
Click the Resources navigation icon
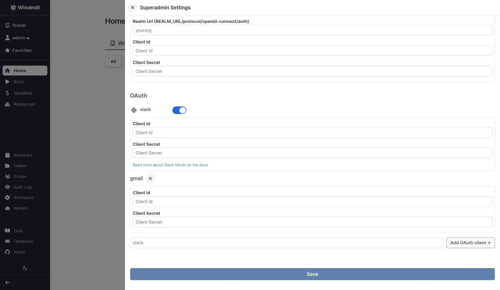pyautogui.click(x=8, y=104)
